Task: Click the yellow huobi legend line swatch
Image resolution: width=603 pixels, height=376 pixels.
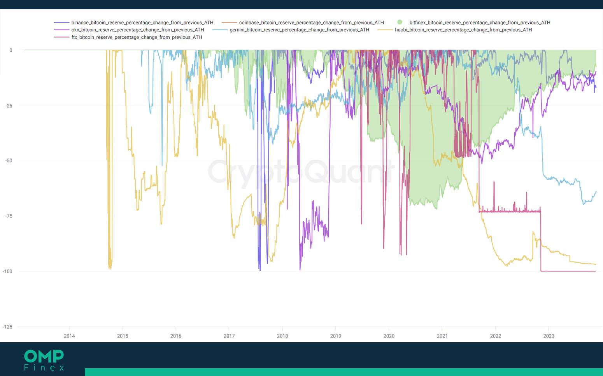Action: pos(386,30)
